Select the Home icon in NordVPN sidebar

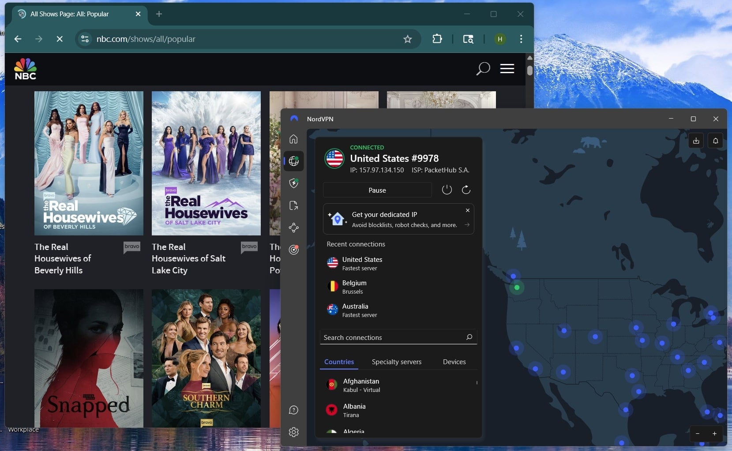click(293, 139)
